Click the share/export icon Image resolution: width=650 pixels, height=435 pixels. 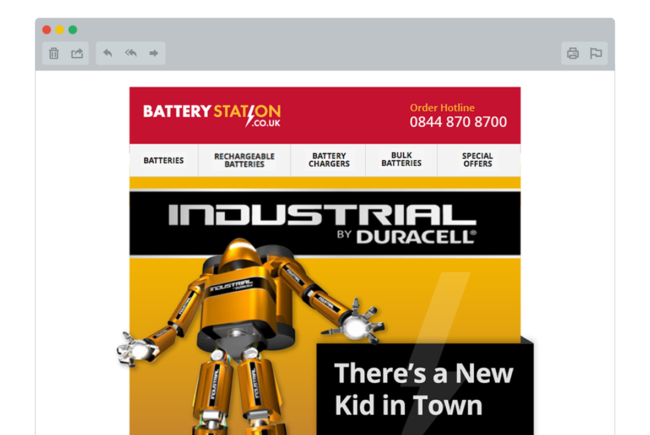77,53
